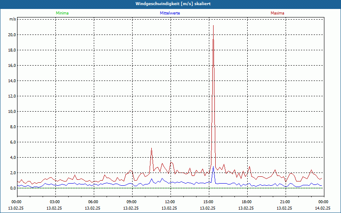Click the 15:00 time axis label
Viewport: 341px width, 213px height.
(x=209, y=202)
